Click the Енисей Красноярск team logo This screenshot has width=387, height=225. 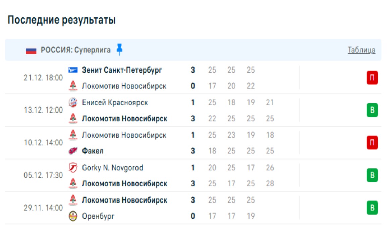click(73, 102)
